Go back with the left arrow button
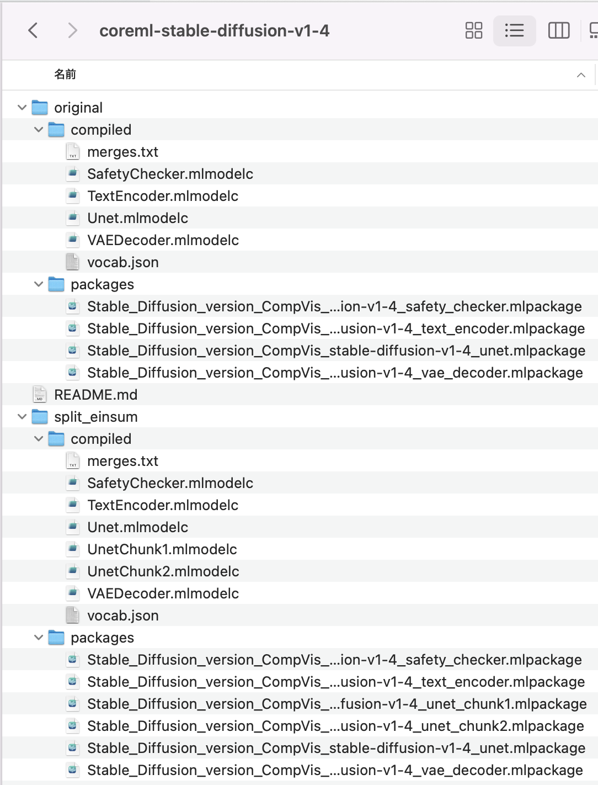Screen dimensions: 598x785 33,30
